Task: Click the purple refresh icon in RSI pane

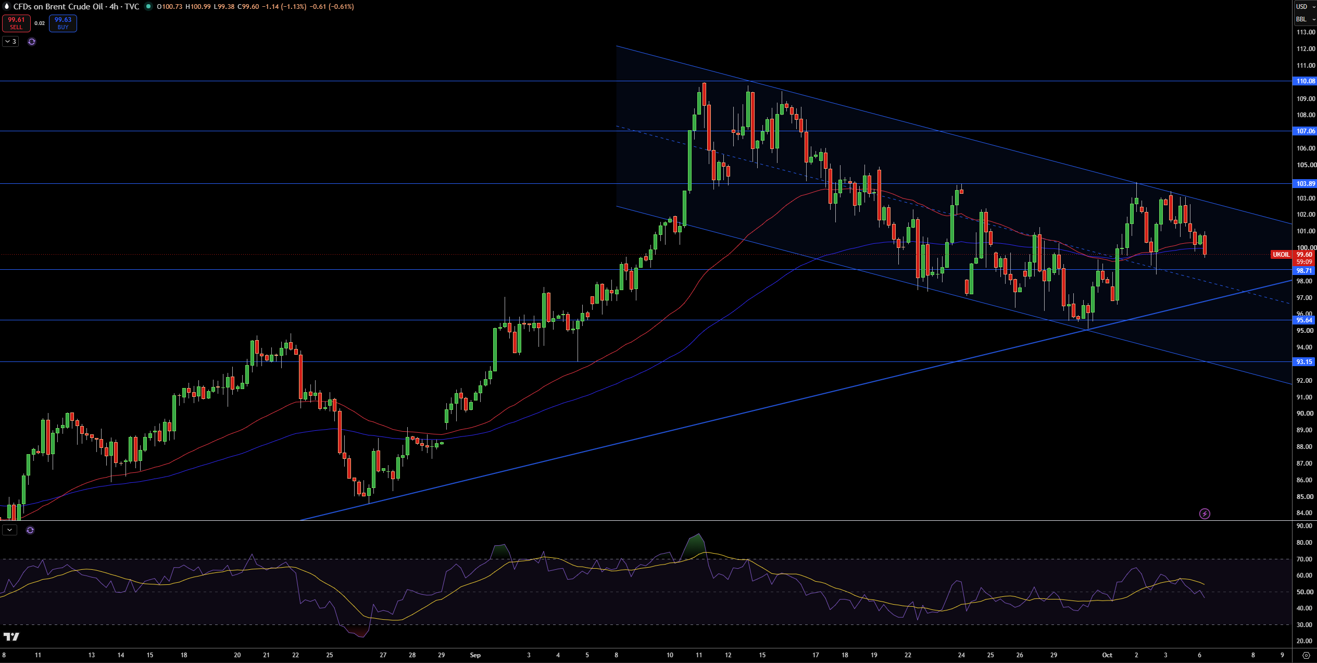Action: [x=30, y=530]
